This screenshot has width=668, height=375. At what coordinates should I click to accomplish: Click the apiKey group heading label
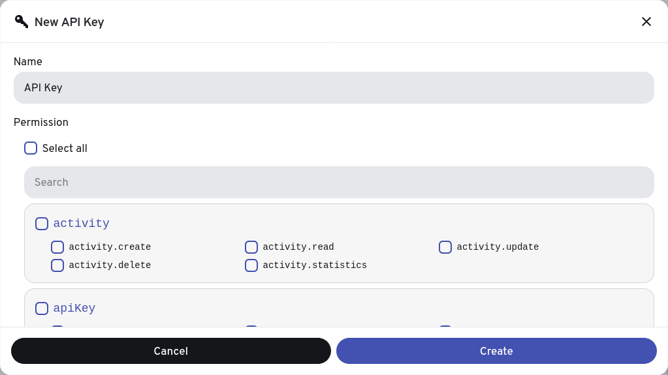(x=74, y=308)
